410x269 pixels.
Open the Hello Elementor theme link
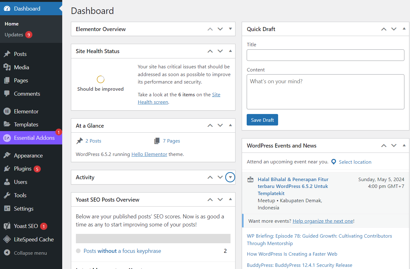[149, 154]
